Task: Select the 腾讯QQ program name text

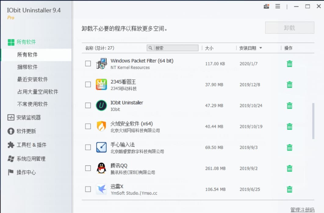Action: pyautogui.click(x=119, y=165)
